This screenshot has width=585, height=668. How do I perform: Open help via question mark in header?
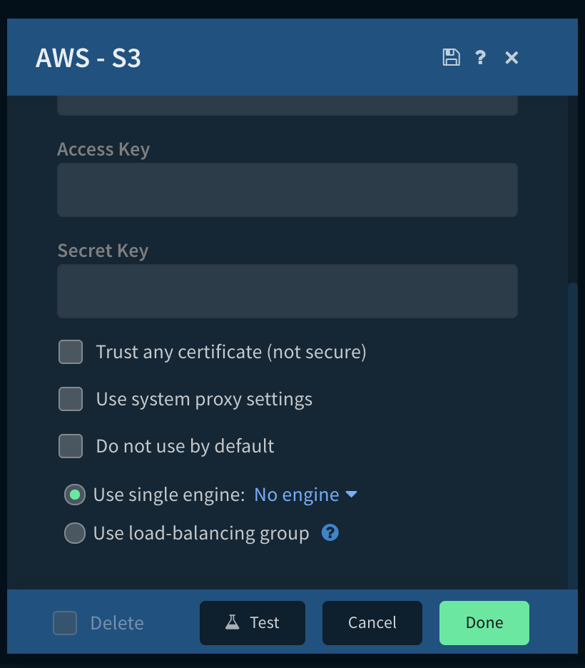tap(481, 58)
